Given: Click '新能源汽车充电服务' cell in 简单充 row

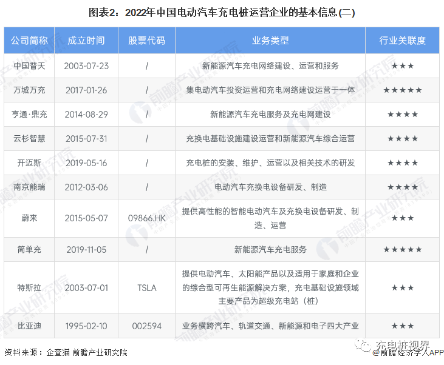Looking at the screenshot, I should click(x=270, y=250).
